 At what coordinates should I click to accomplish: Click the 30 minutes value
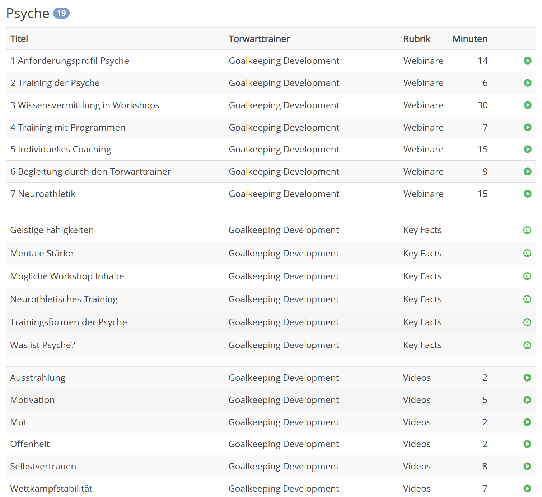tap(482, 105)
